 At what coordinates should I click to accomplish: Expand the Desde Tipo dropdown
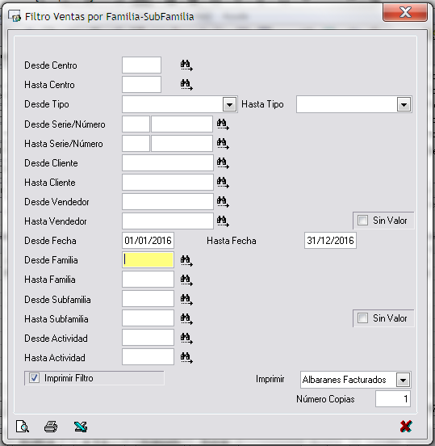[x=229, y=104]
